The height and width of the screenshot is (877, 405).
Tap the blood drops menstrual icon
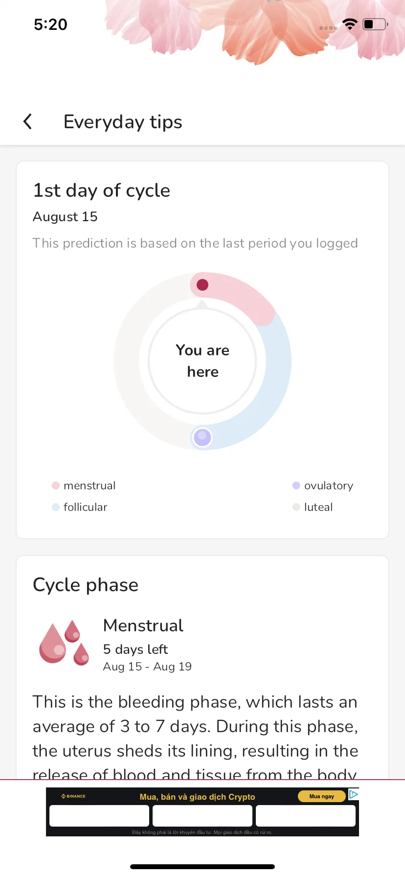point(64,642)
